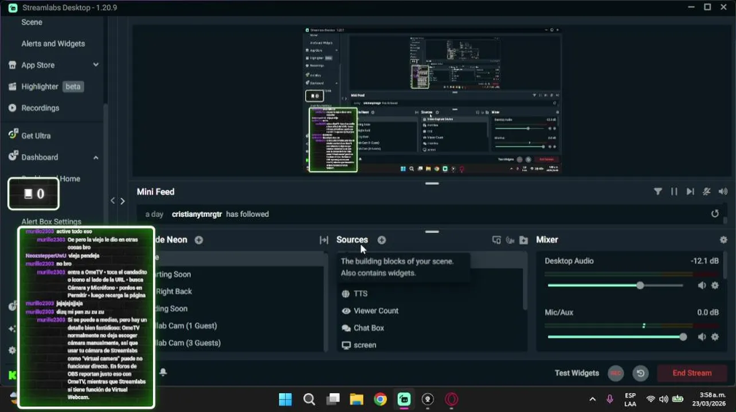The width and height of the screenshot is (736, 412).
Task: Add a source folder icon
Action: [x=523, y=240]
